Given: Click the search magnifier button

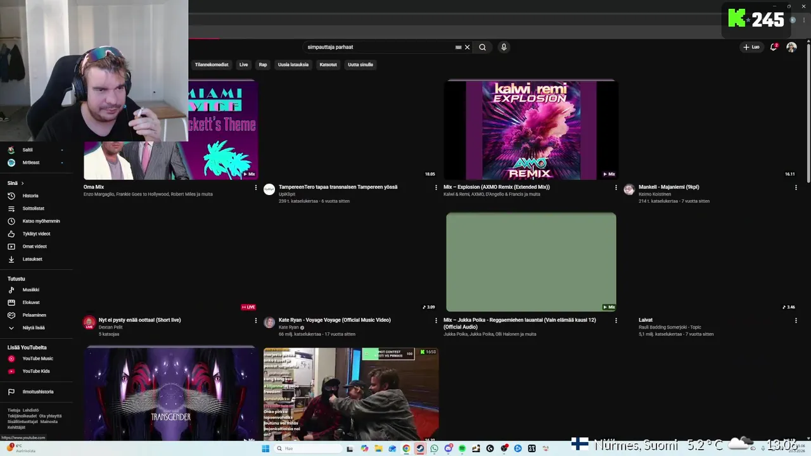Looking at the screenshot, I should point(482,47).
